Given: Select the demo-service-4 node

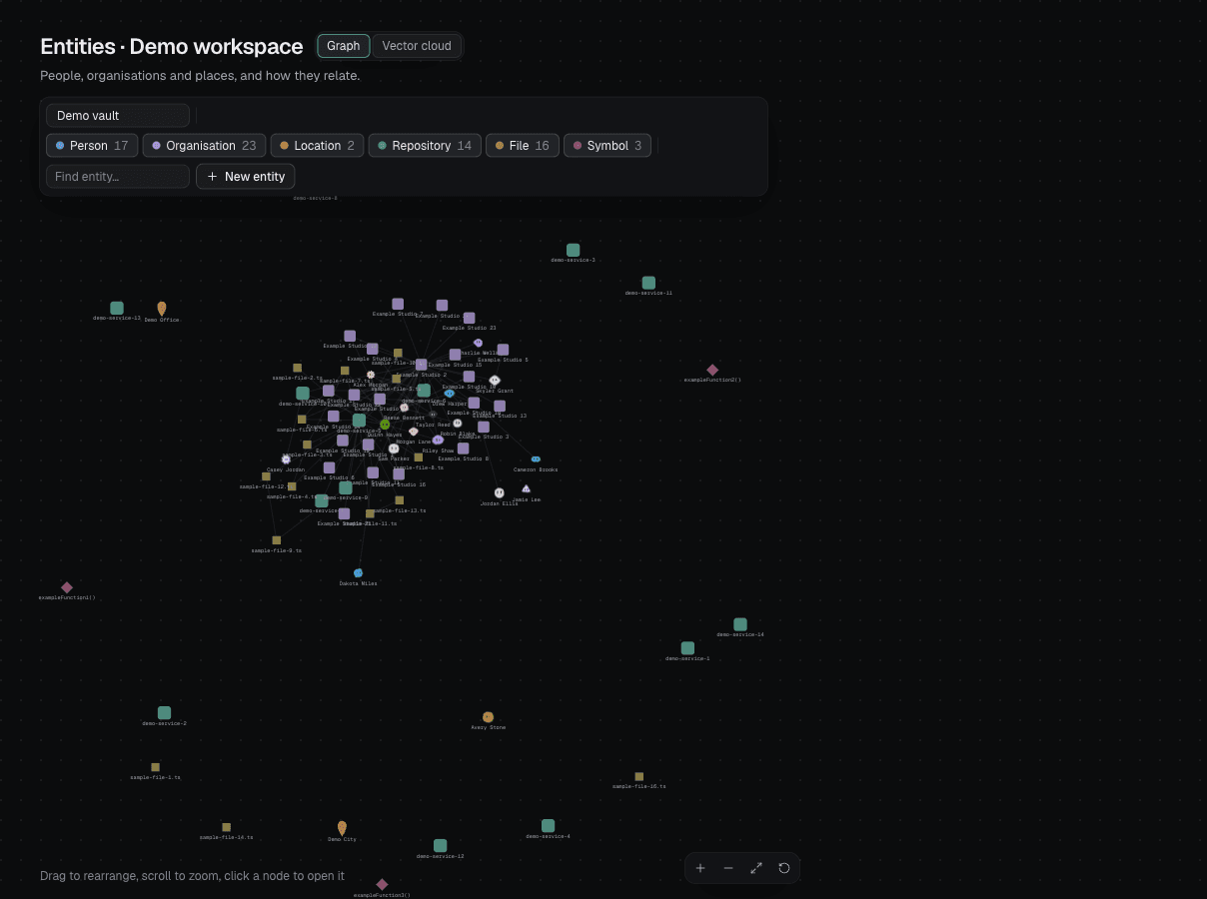Looking at the screenshot, I should pos(548,826).
